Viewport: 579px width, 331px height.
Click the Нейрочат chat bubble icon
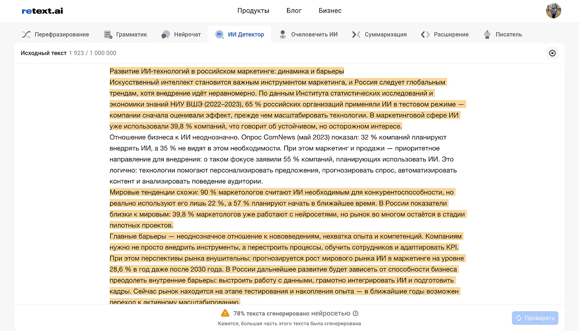pyautogui.click(x=166, y=34)
